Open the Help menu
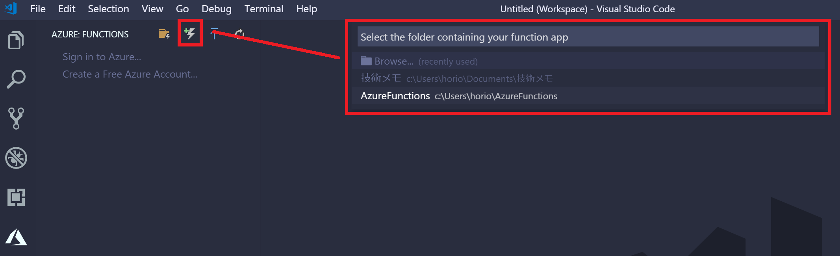The image size is (840, 256). [x=307, y=9]
